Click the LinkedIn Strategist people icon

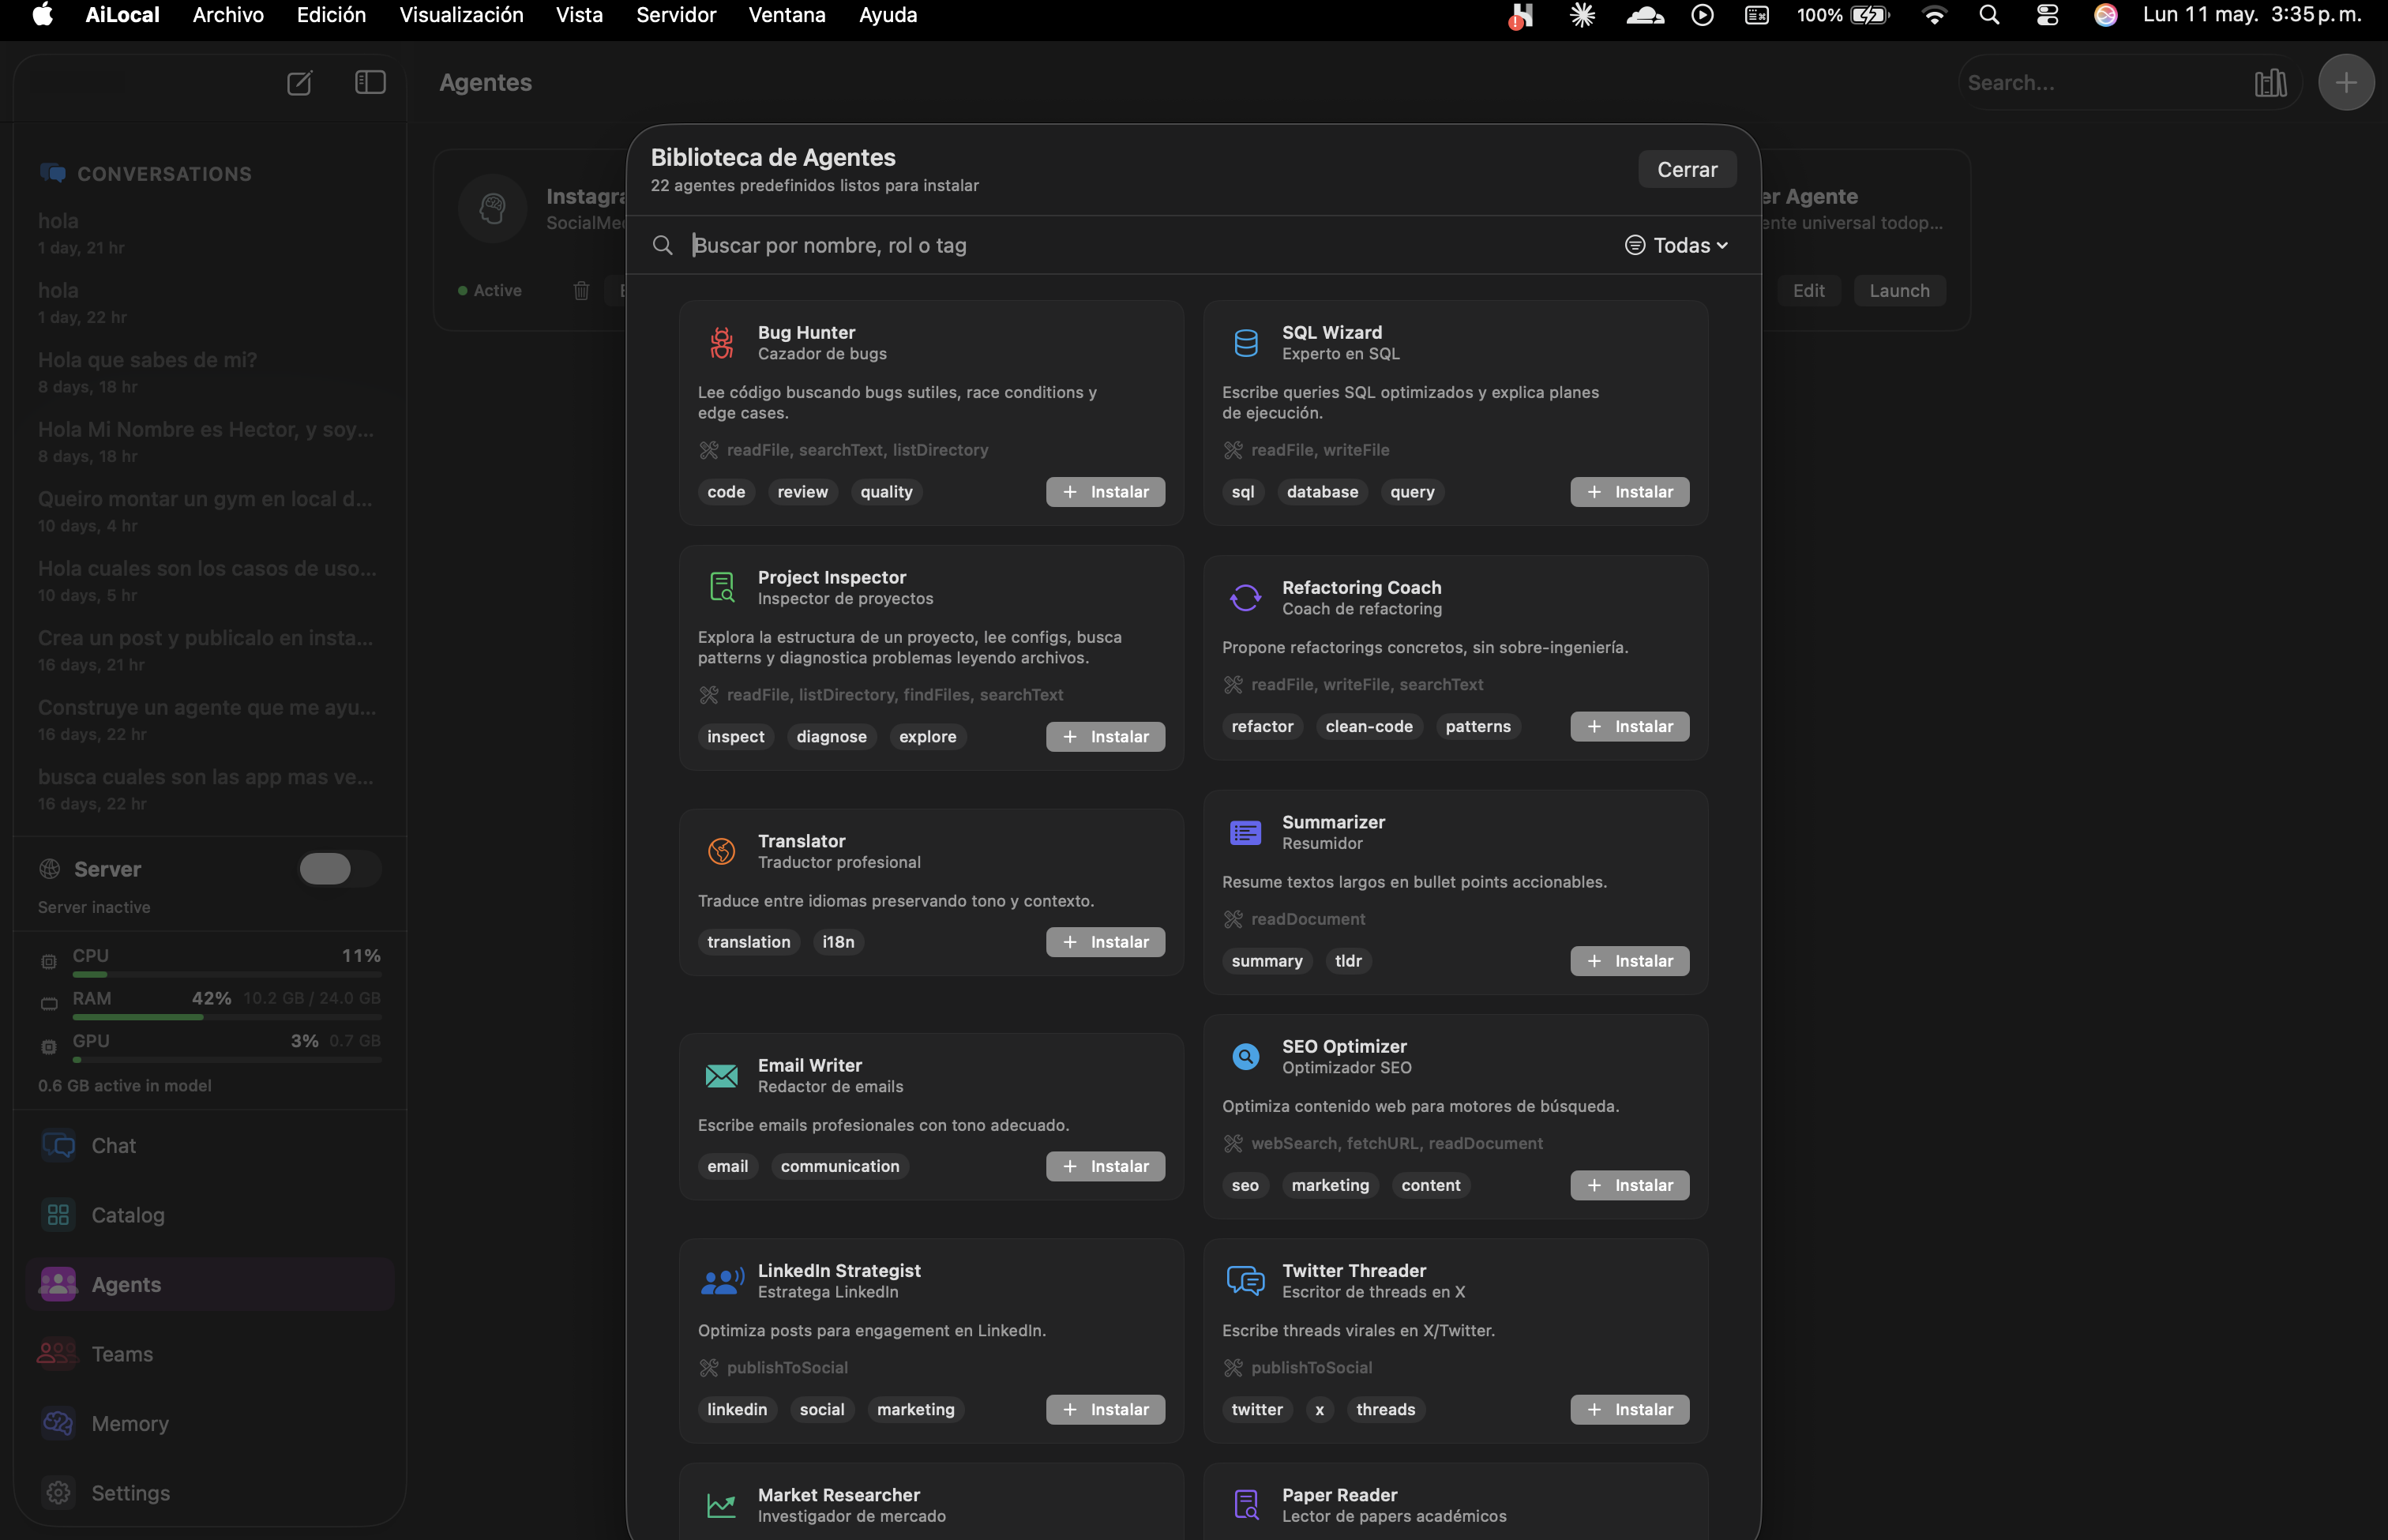coord(722,1281)
